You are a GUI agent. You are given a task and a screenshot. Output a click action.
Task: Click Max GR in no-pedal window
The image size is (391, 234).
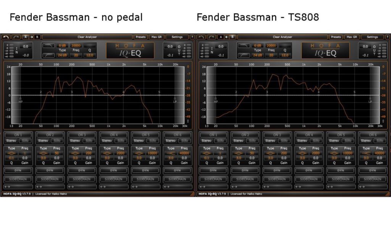(x=157, y=37)
